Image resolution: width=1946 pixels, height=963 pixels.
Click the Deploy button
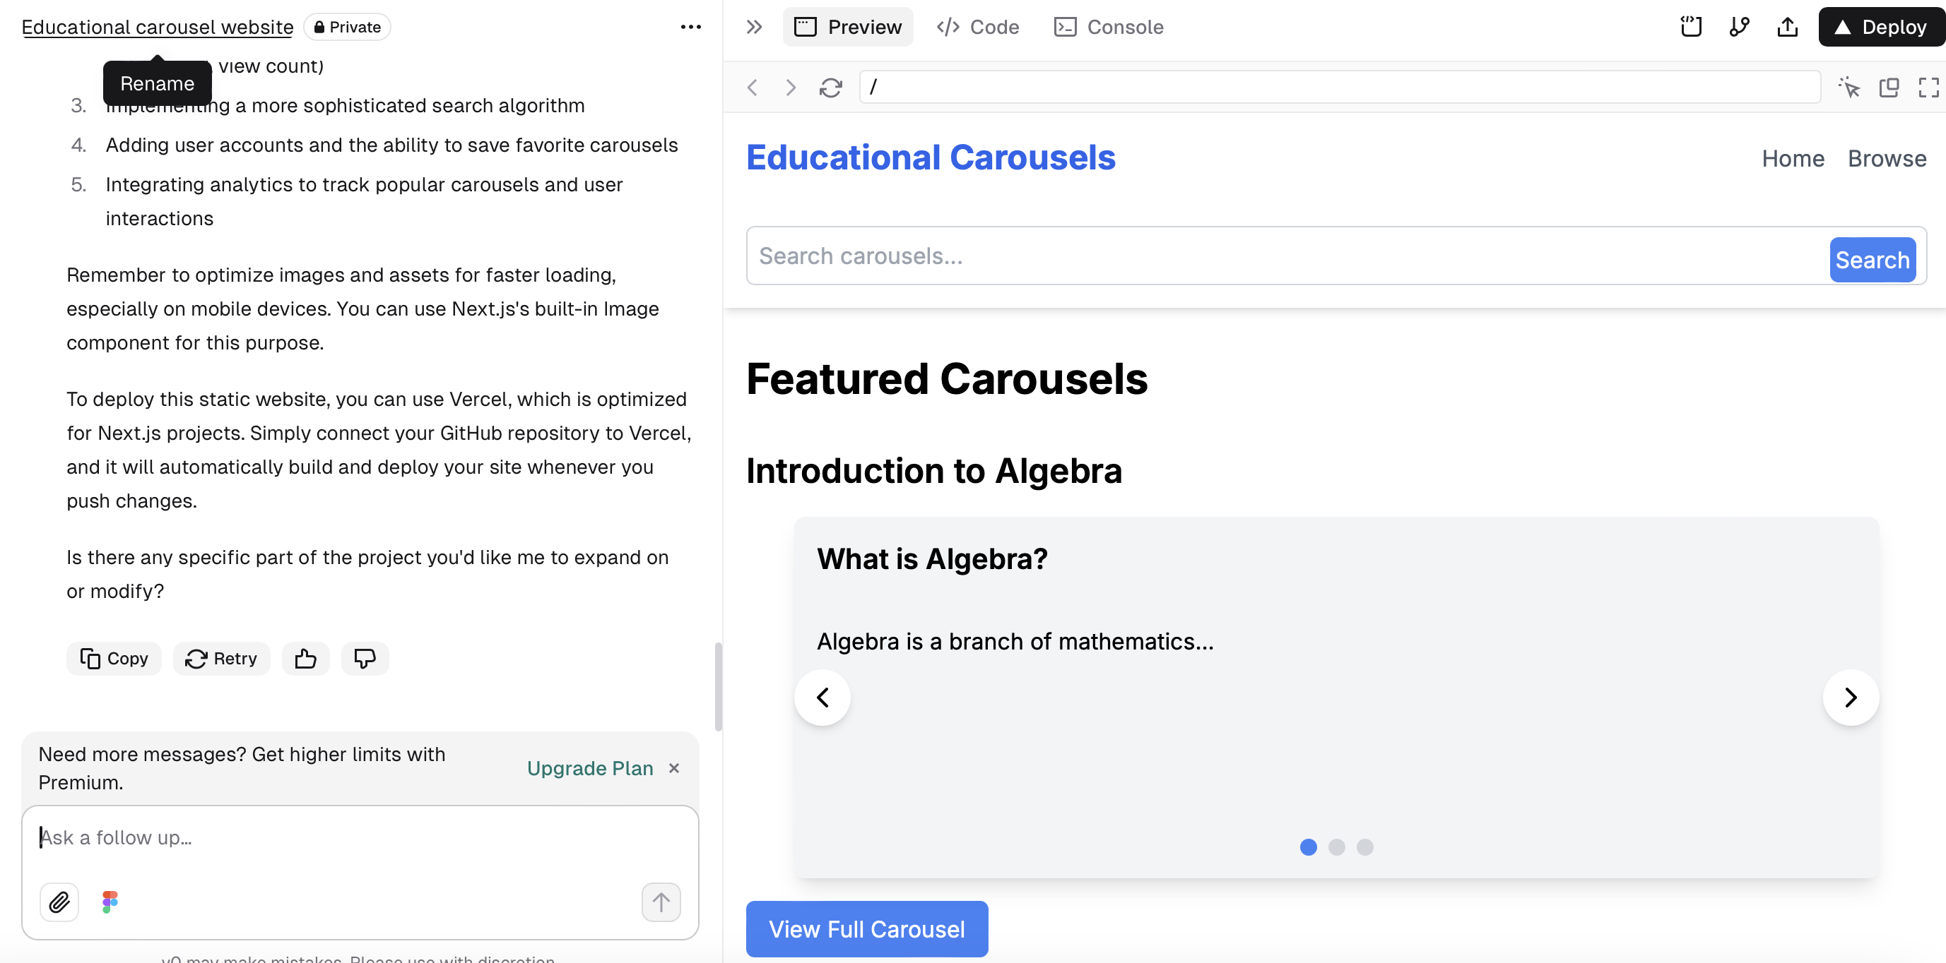coord(1881,27)
